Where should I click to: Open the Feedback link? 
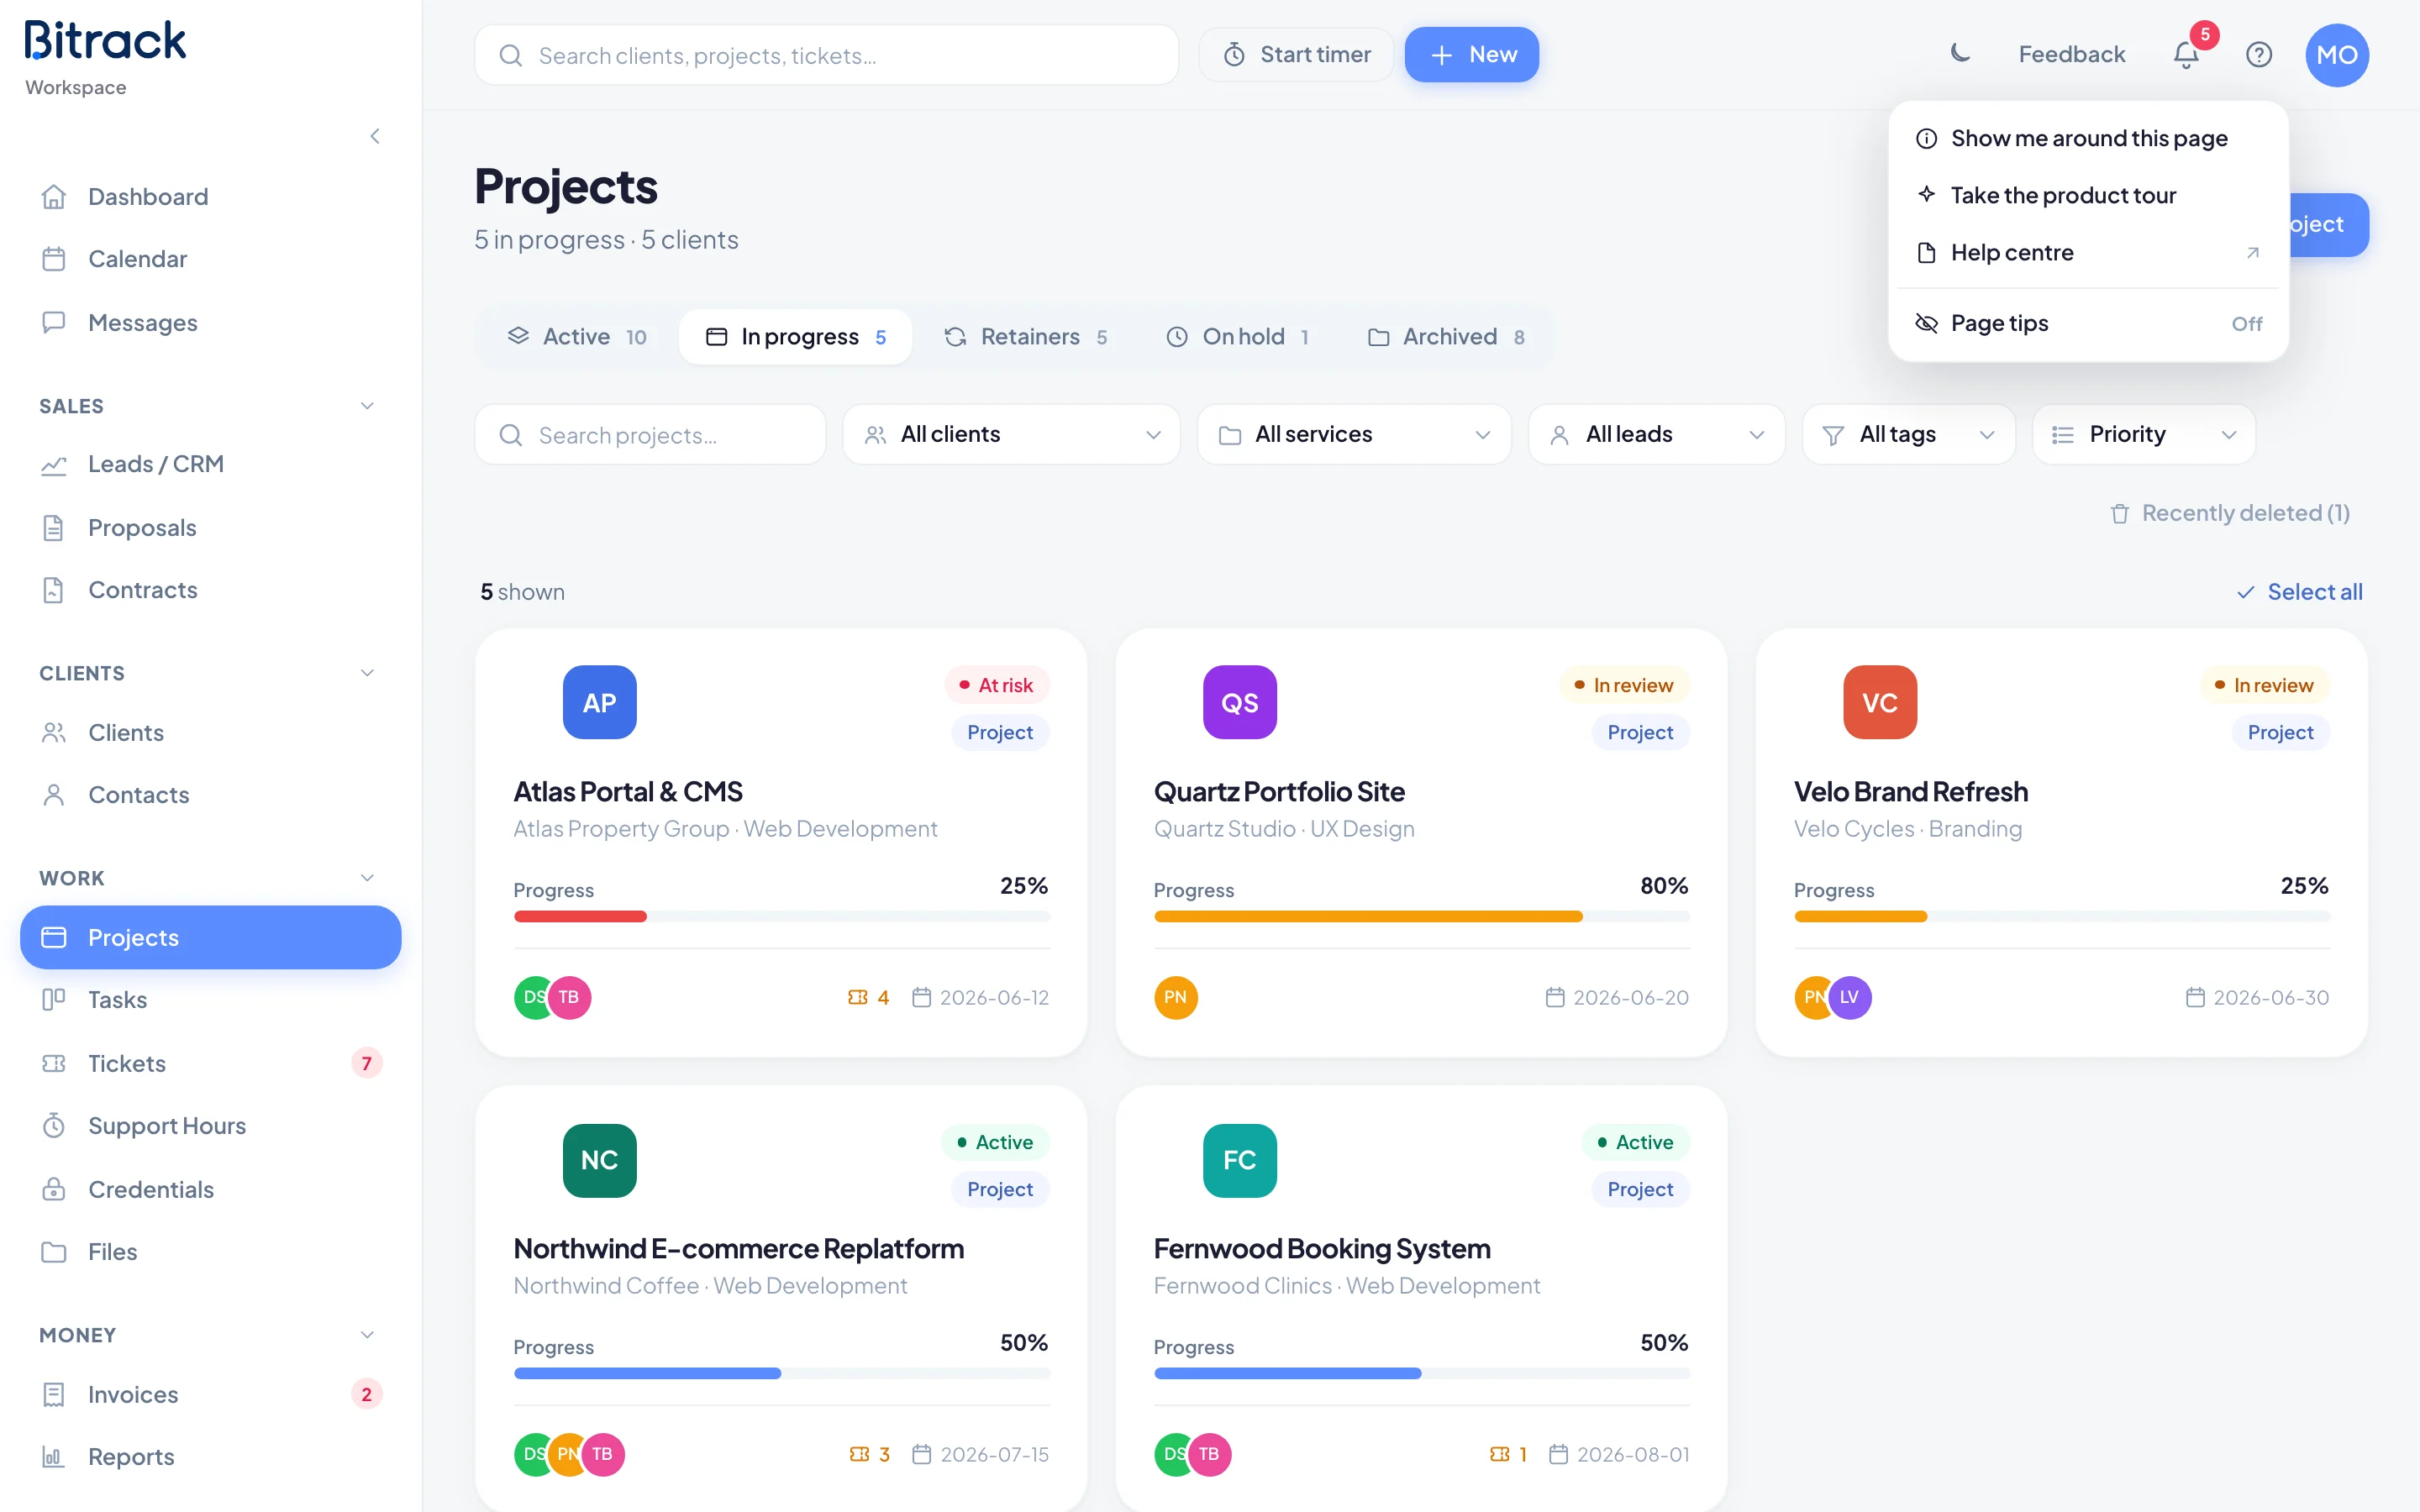(x=2071, y=54)
